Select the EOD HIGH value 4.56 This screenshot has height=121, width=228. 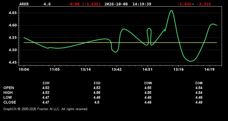click(x=97, y=93)
